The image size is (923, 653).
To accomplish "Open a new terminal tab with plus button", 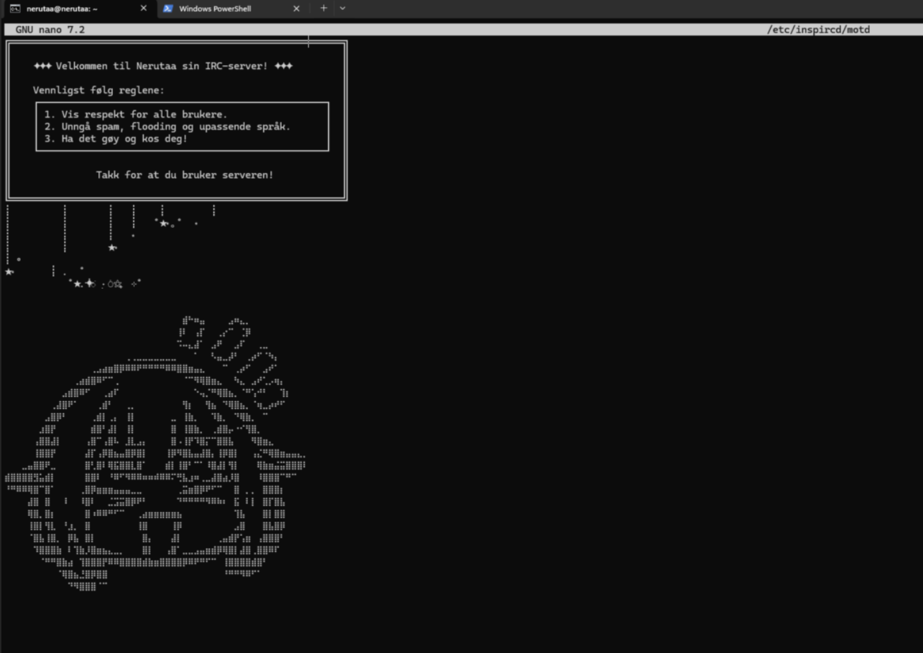I will point(324,9).
